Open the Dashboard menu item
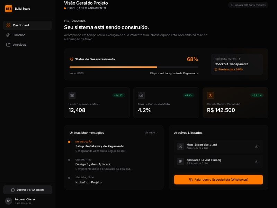This screenshot has width=277, height=208. [x=28, y=25]
